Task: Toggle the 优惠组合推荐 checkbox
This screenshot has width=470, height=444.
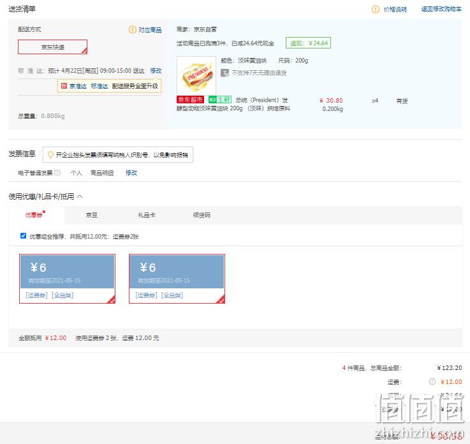Action: click(23, 236)
